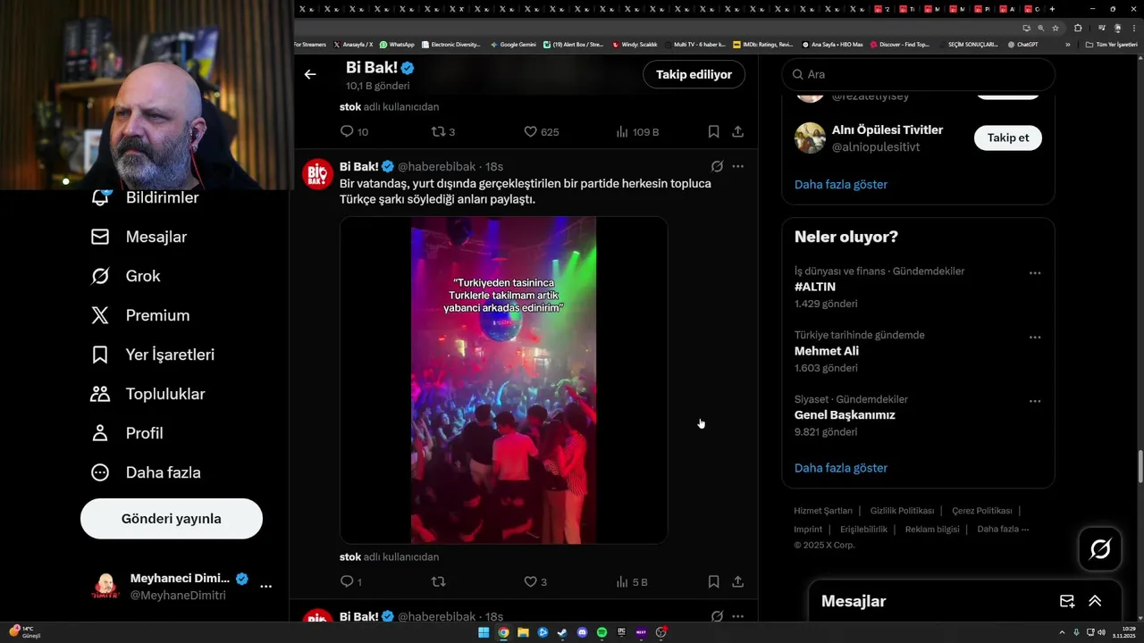The height and width of the screenshot is (643, 1144).
Task: Open the Google Gemini bookmark
Action: [x=513, y=44]
